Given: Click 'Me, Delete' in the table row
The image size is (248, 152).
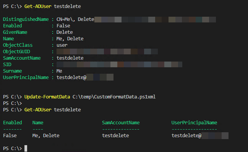Looking at the screenshot, I should pyautogui.click(x=46, y=135).
